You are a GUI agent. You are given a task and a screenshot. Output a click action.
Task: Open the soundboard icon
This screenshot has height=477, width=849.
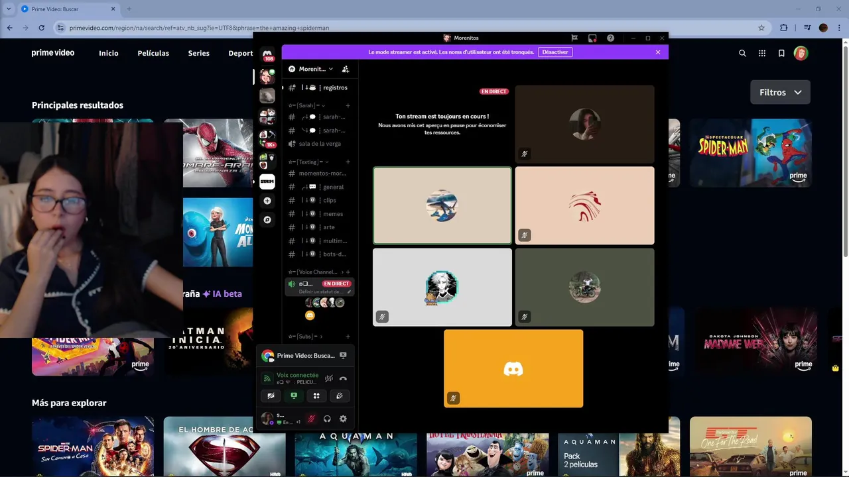click(340, 396)
